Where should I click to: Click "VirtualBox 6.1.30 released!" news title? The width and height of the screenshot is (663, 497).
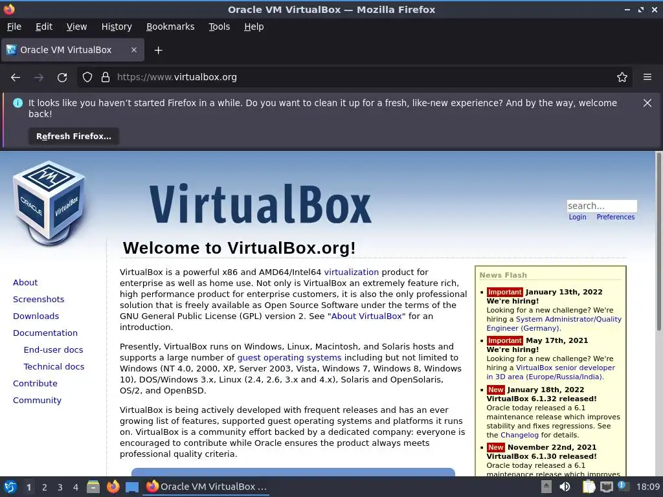[542, 456]
